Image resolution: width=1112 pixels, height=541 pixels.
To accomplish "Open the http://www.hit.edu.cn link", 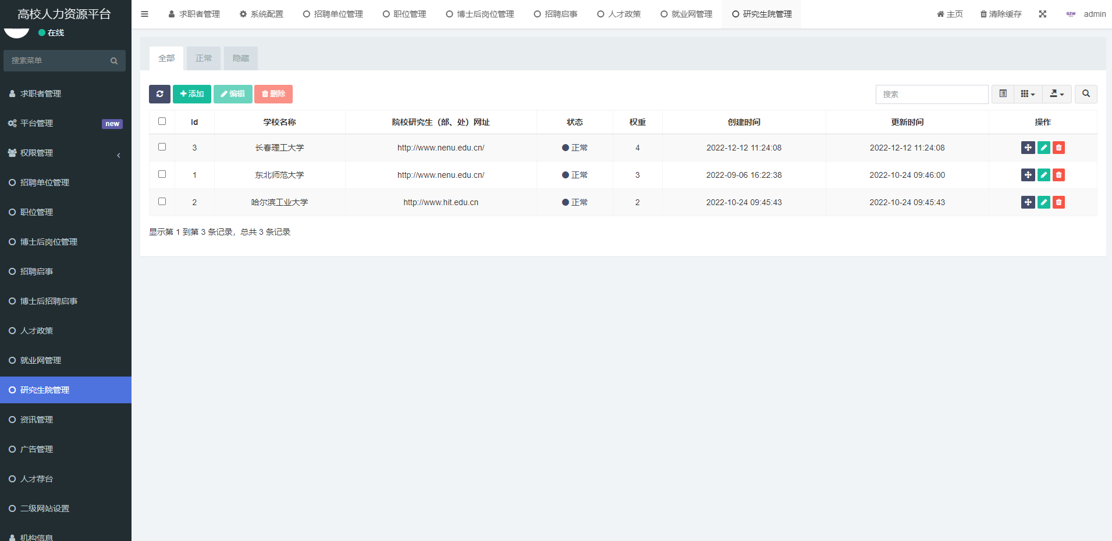I will [x=440, y=202].
